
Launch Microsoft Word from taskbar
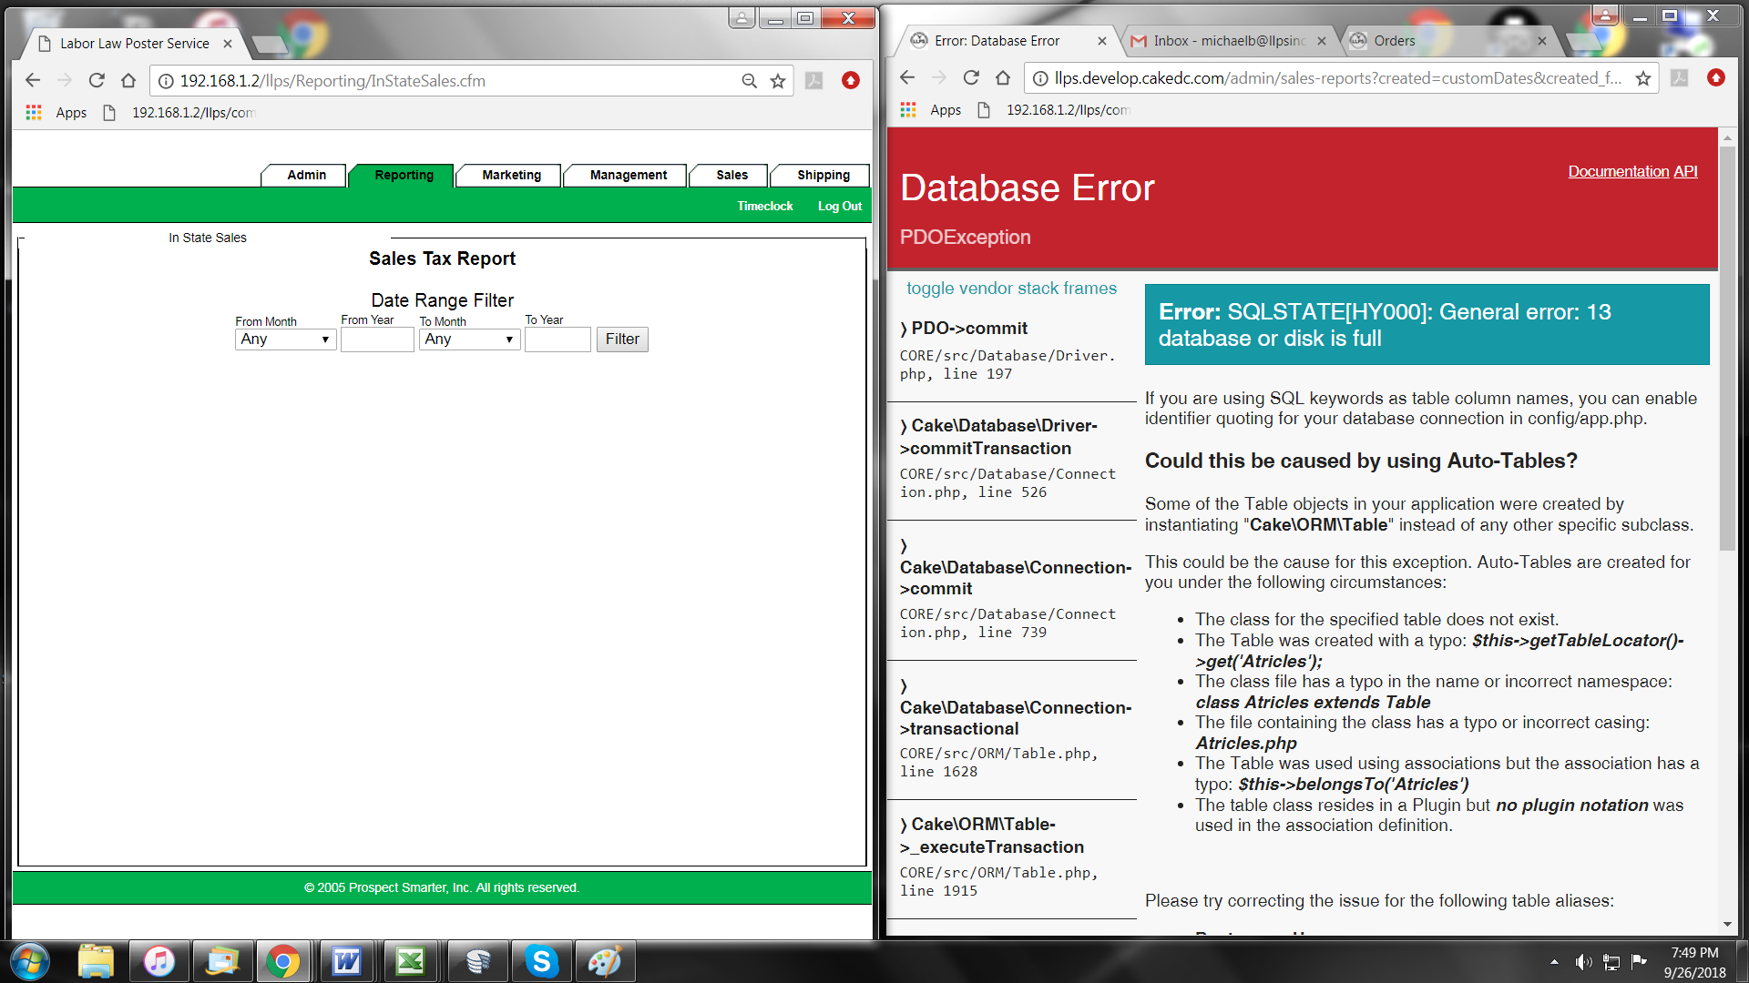(x=346, y=961)
